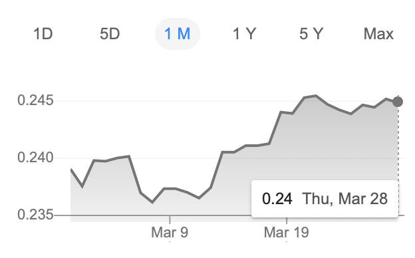Image resolution: width=415 pixels, height=258 pixels.
Task: Click the Thu, Mar 28 tooltip date
Action: [x=345, y=199]
